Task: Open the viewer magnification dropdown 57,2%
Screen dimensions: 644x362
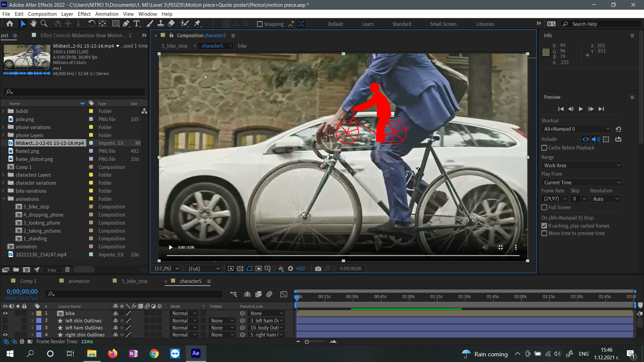Action: point(166,268)
